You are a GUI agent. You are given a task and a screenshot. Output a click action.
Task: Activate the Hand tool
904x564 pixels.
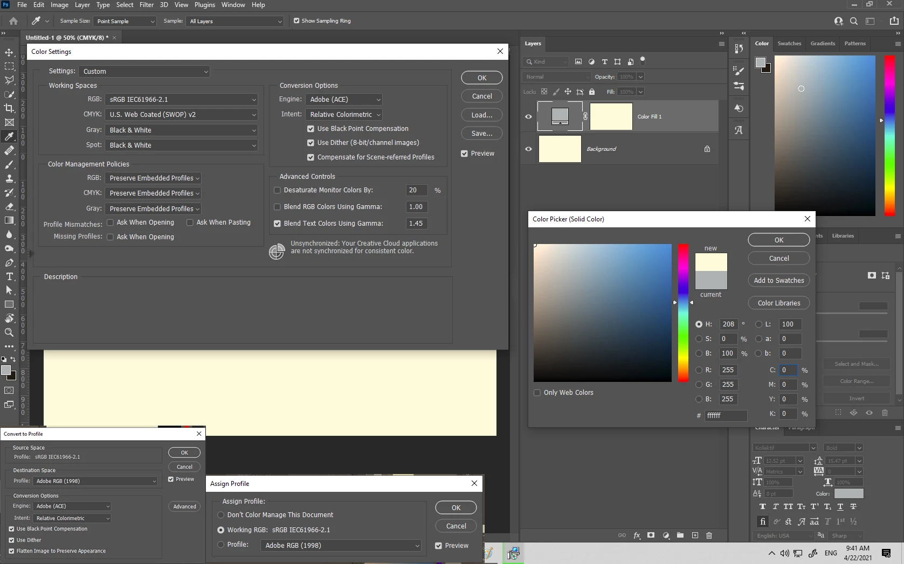pyautogui.click(x=9, y=318)
